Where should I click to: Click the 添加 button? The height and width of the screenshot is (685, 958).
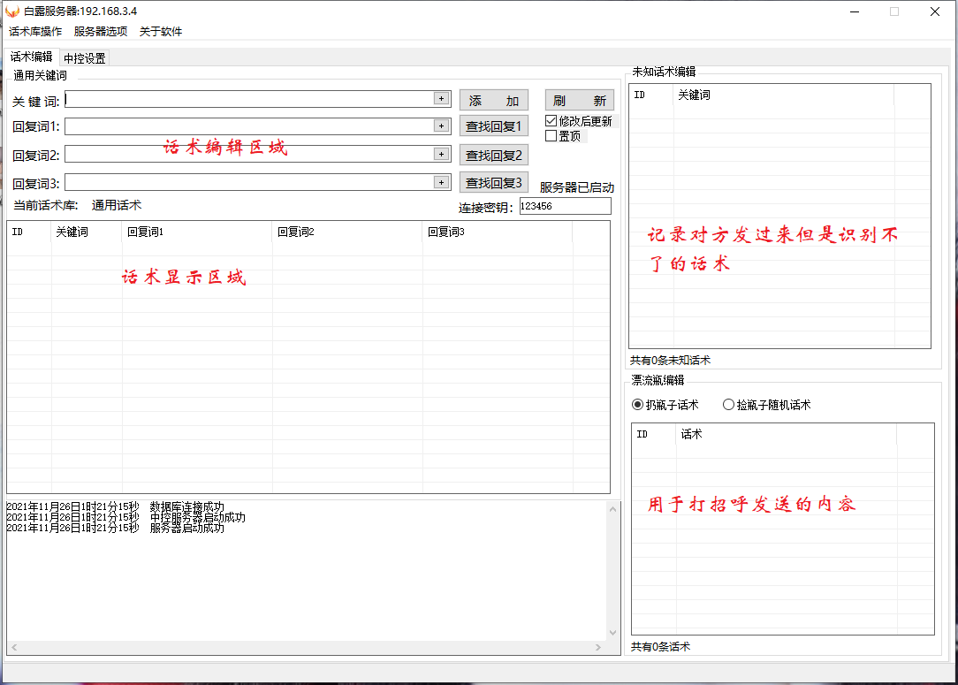[x=493, y=101]
